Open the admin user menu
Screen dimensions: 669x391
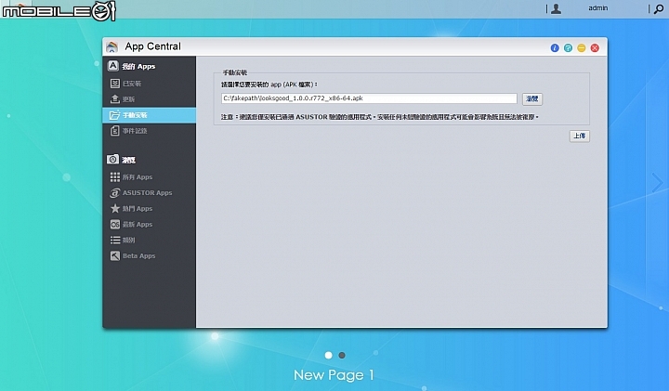pos(597,8)
